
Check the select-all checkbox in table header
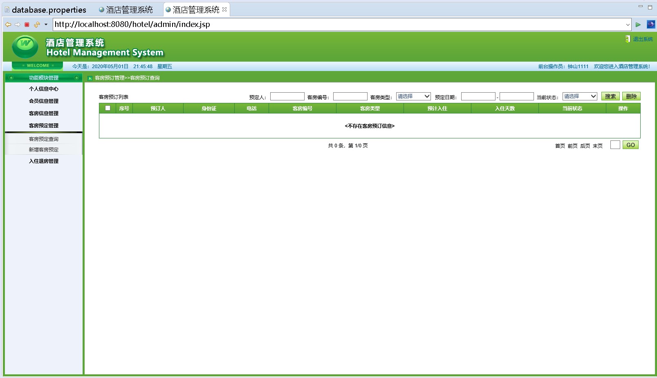coord(108,108)
